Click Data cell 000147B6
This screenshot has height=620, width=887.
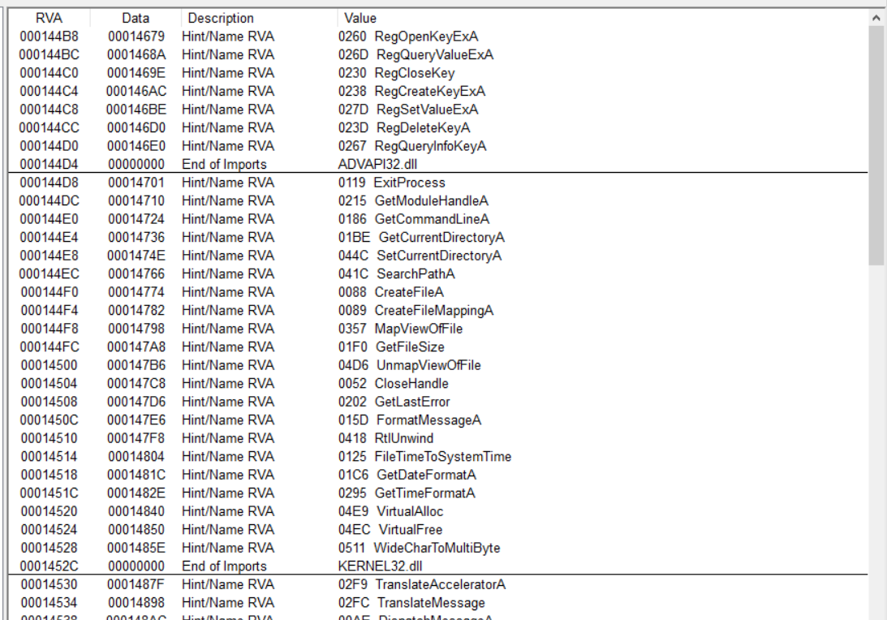point(136,365)
